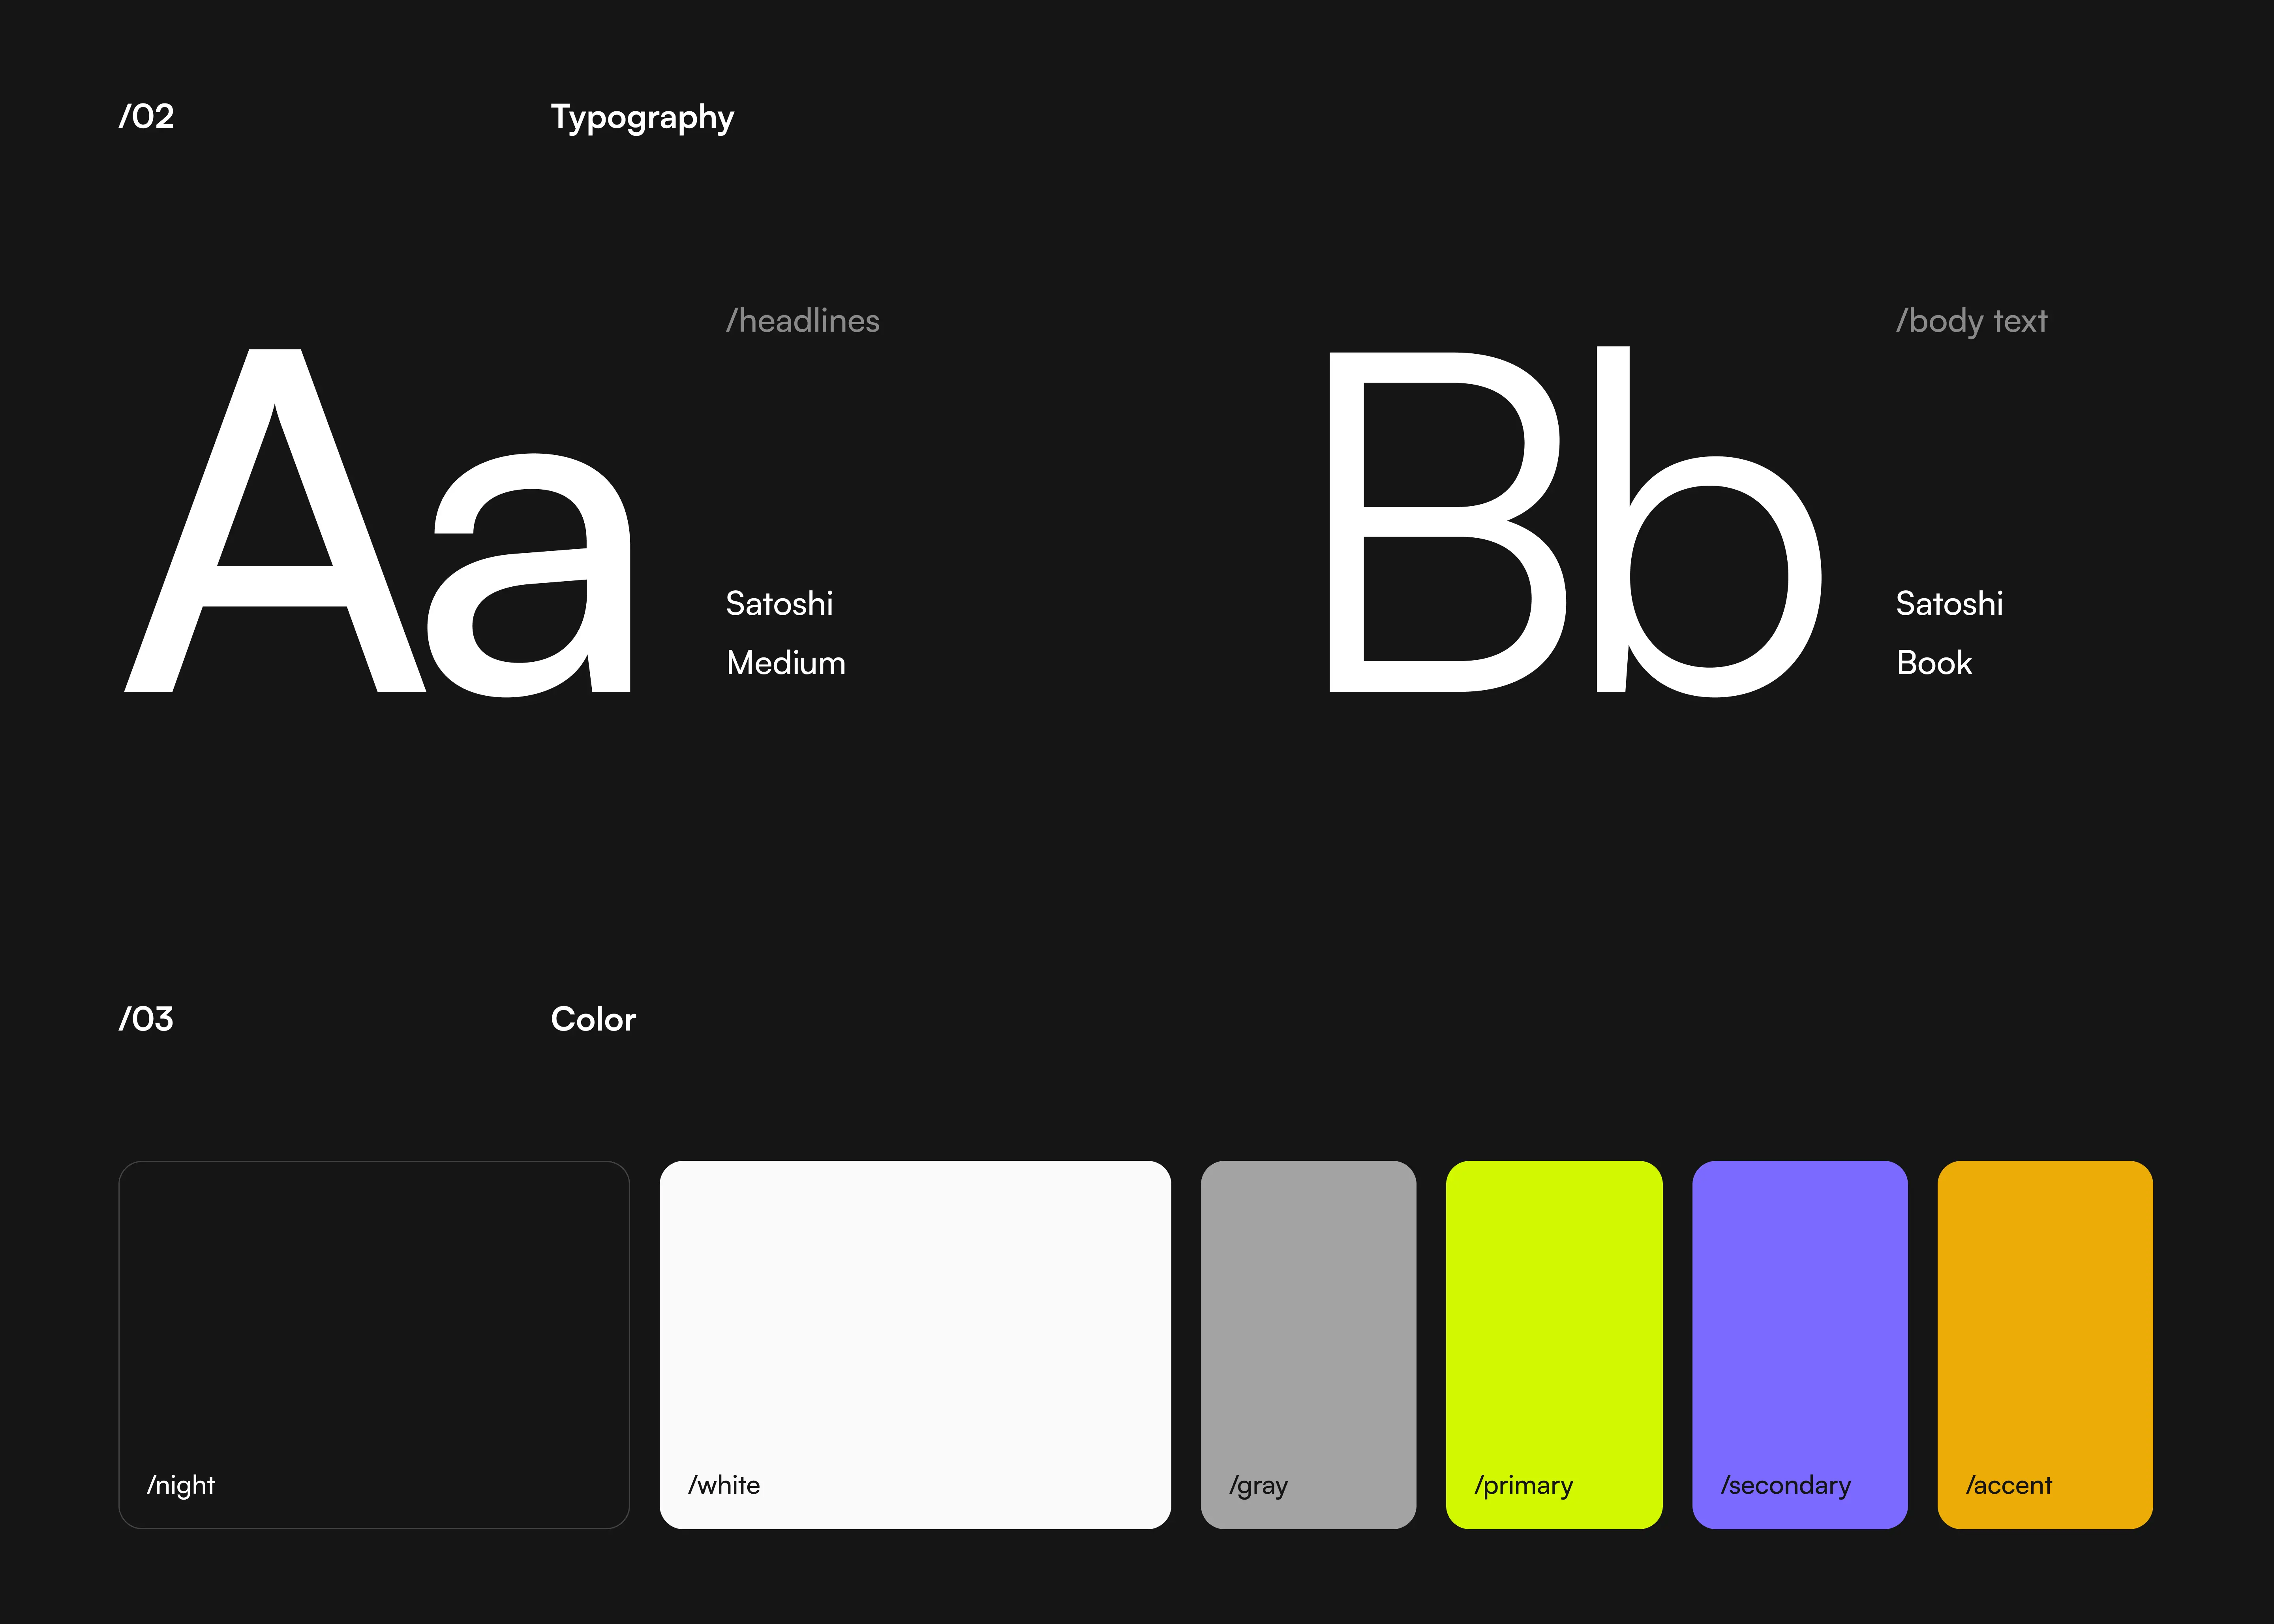Select the /body text label
The width and height of the screenshot is (2274, 1624).
[1971, 321]
